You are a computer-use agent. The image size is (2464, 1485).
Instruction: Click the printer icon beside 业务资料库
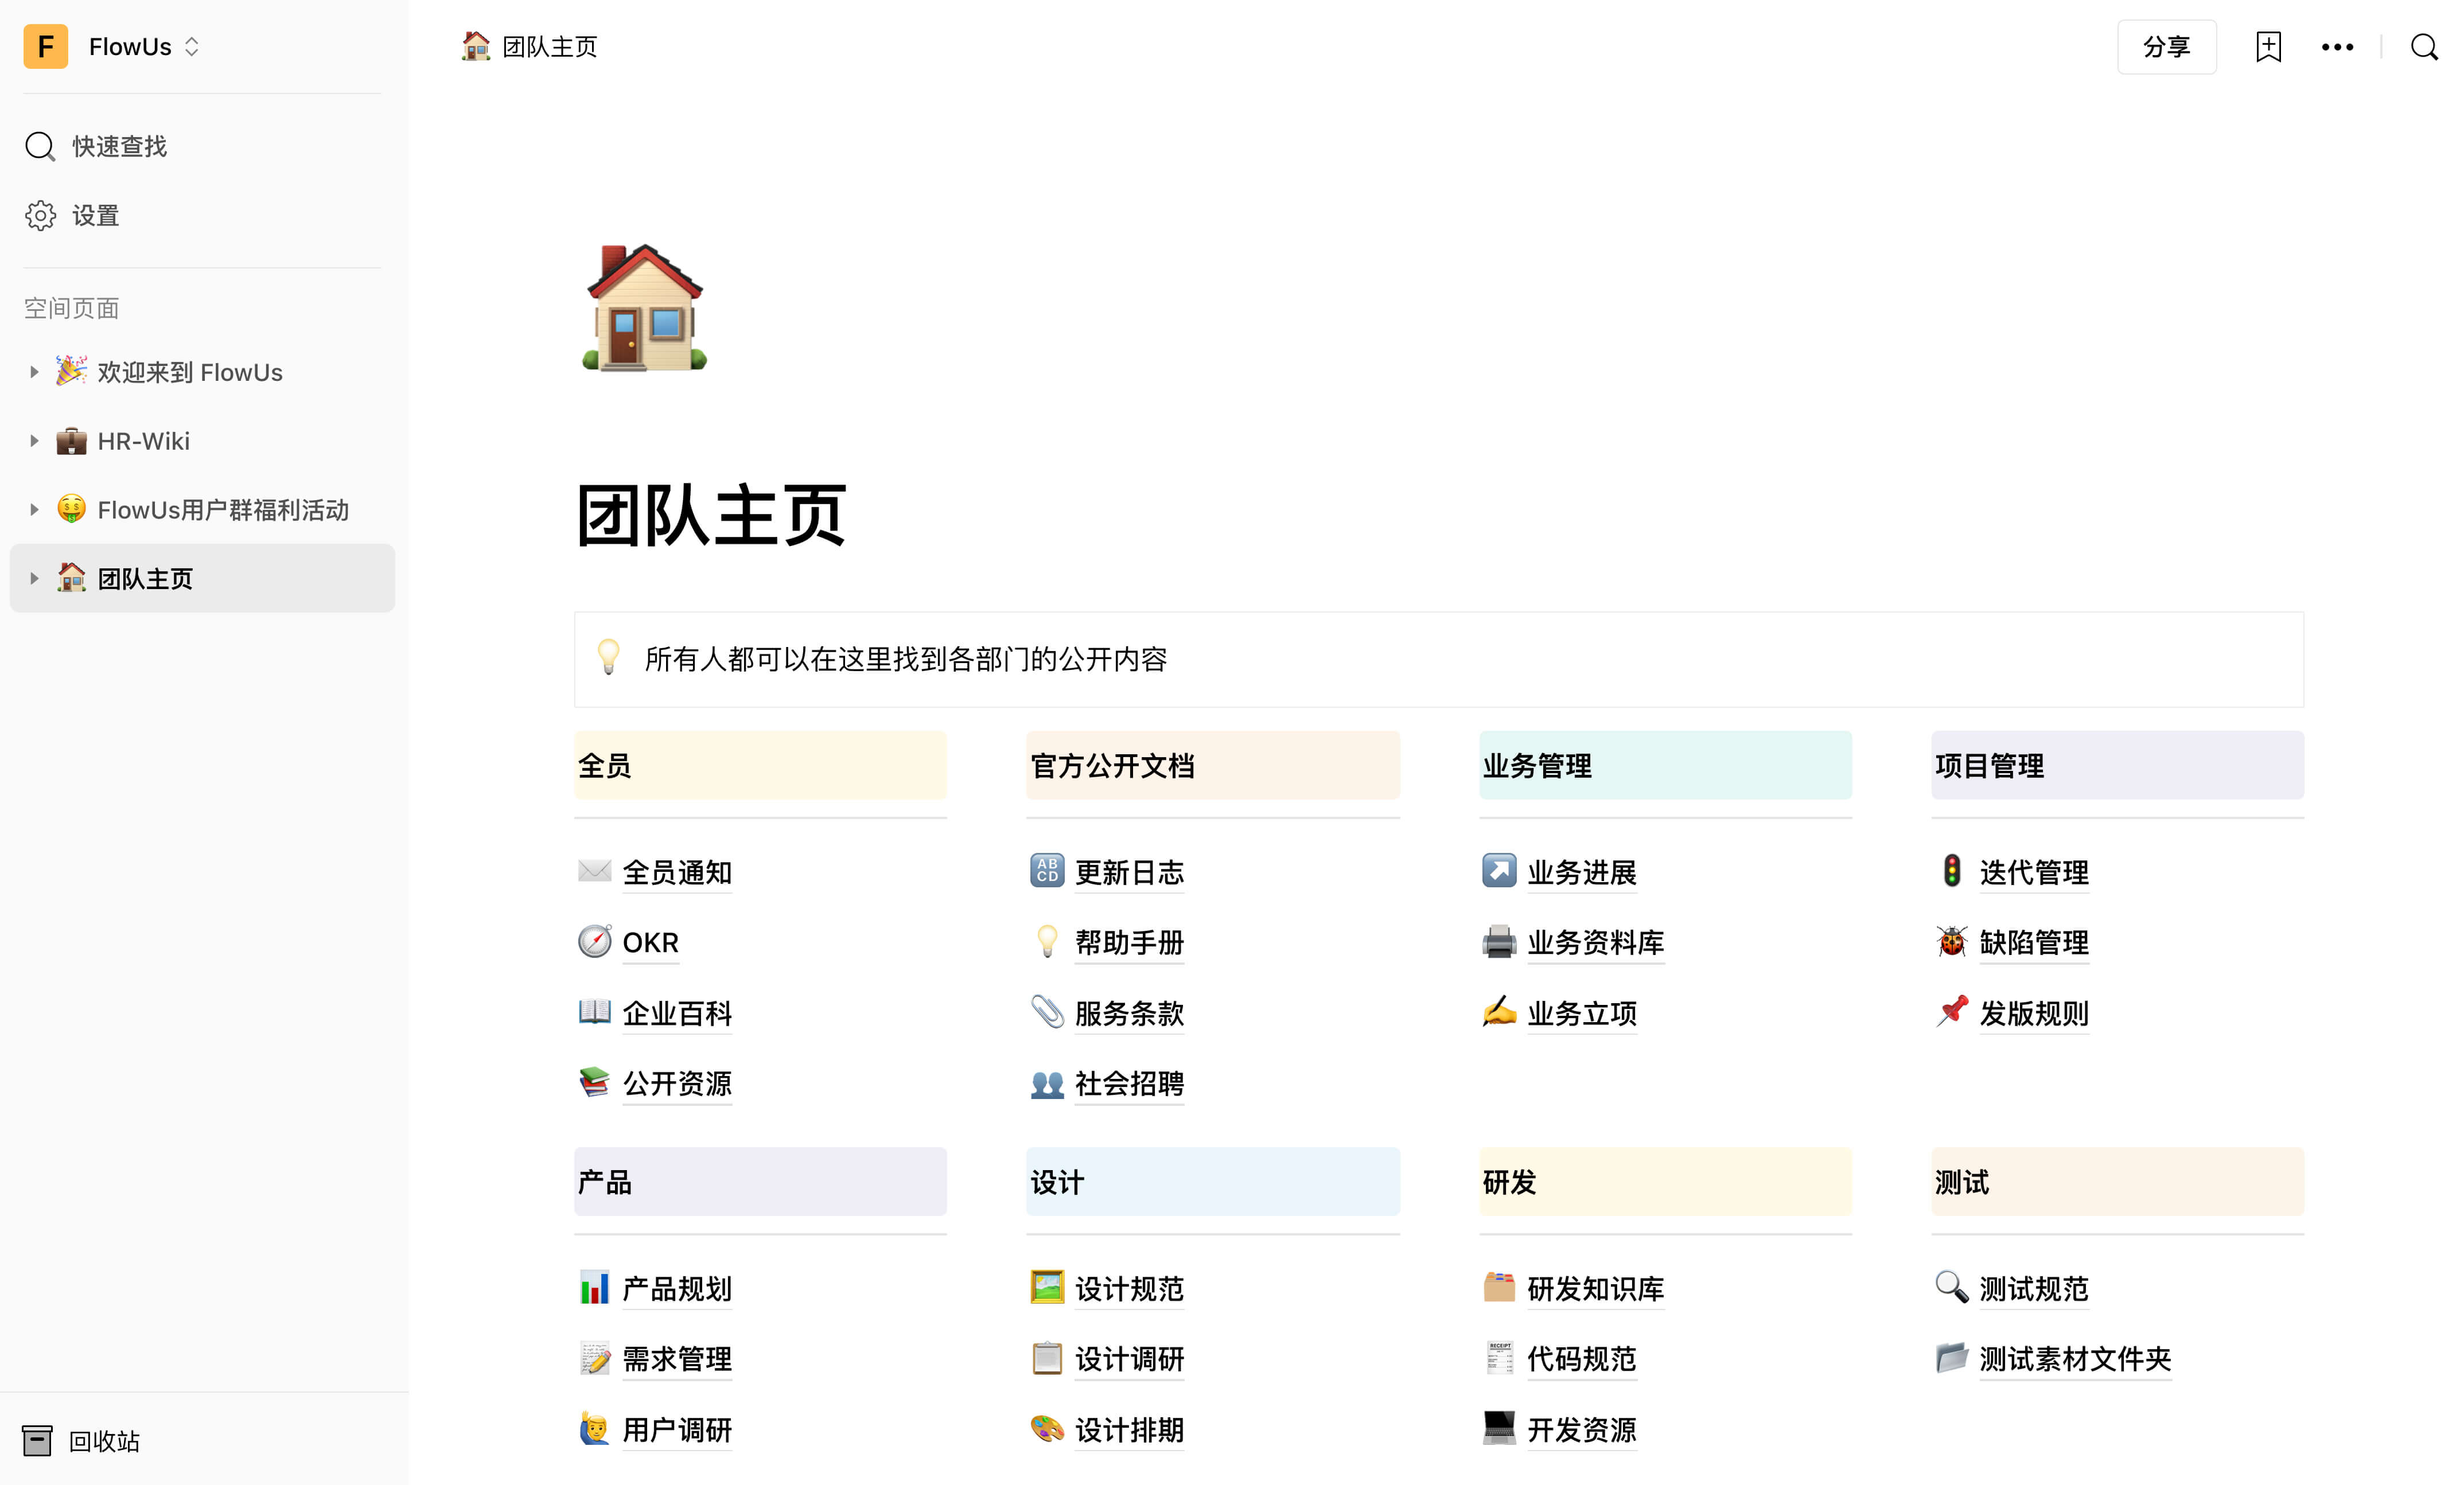click(x=1499, y=941)
